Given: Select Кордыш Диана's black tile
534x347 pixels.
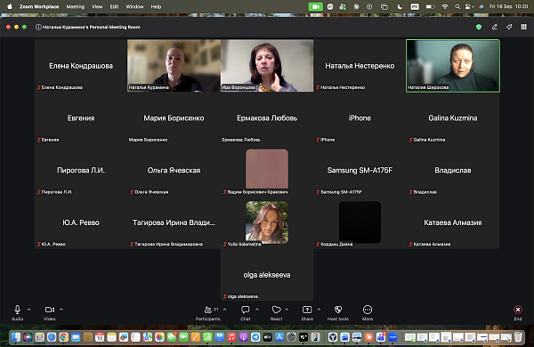Looking at the screenshot, I should (360, 222).
